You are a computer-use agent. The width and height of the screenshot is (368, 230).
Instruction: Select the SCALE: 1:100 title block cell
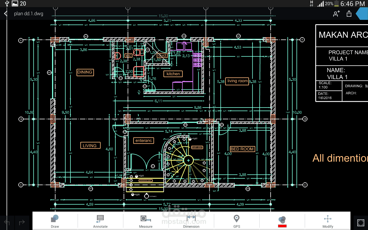tap(329, 85)
